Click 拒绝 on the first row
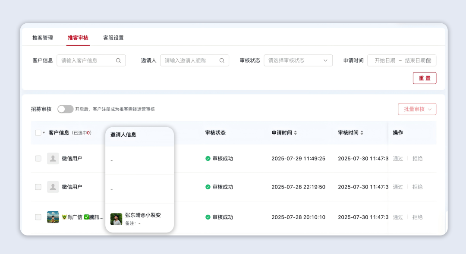The height and width of the screenshot is (254, 466). click(x=417, y=158)
